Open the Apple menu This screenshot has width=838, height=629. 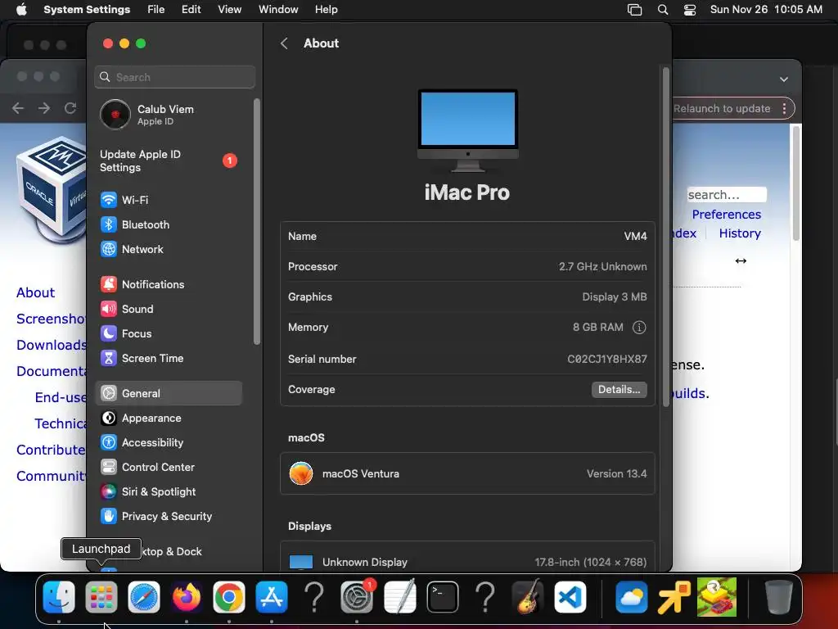(21, 10)
